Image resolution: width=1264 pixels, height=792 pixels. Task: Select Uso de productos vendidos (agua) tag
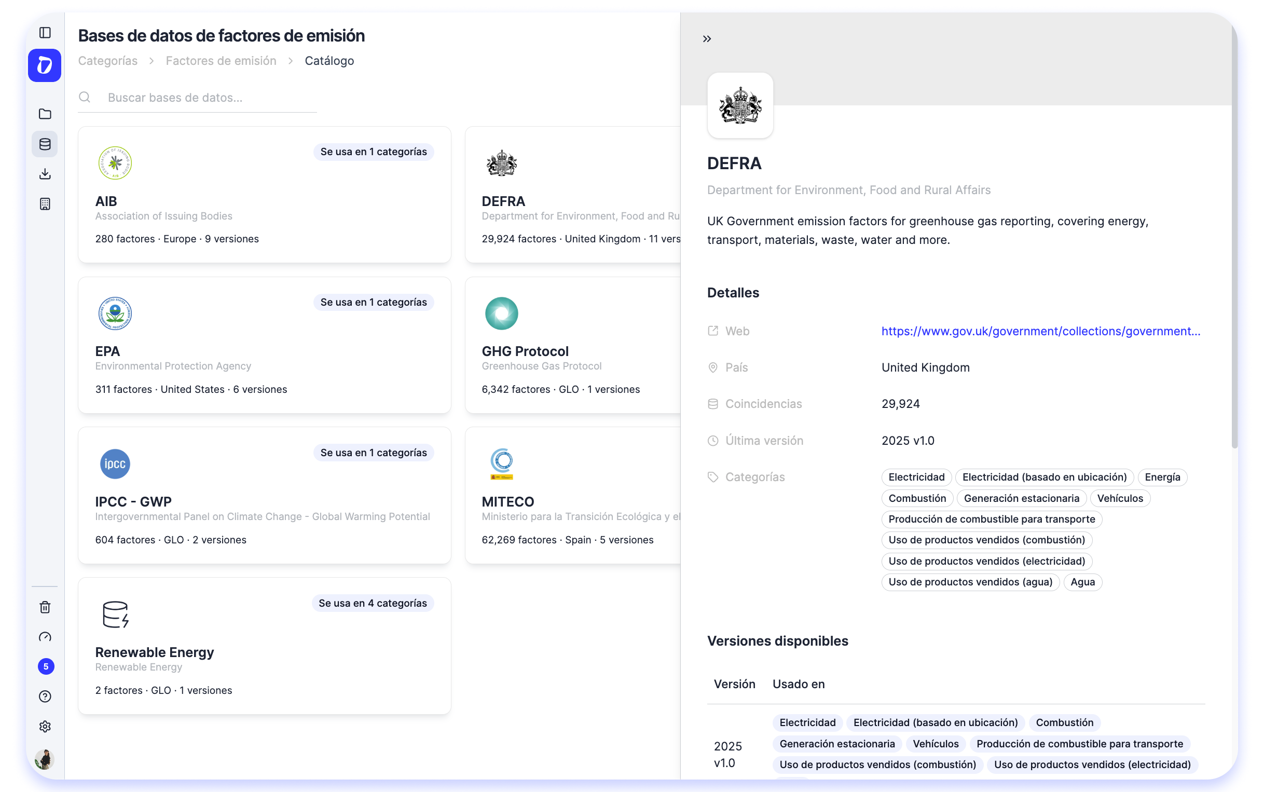(x=970, y=582)
